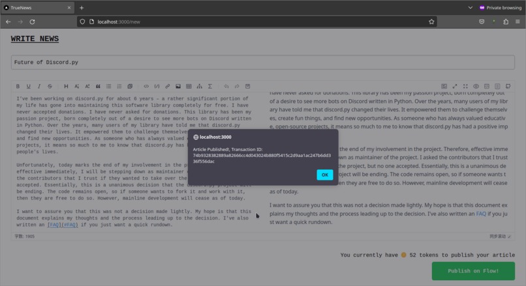The height and width of the screenshot is (286, 526).
Task: Click the Private browsing indicator
Action: (501, 8)
